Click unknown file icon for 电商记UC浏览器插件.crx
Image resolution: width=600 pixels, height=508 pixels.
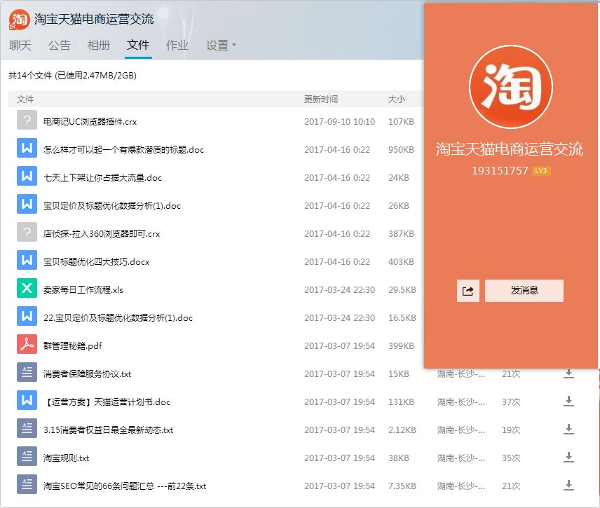27,120
